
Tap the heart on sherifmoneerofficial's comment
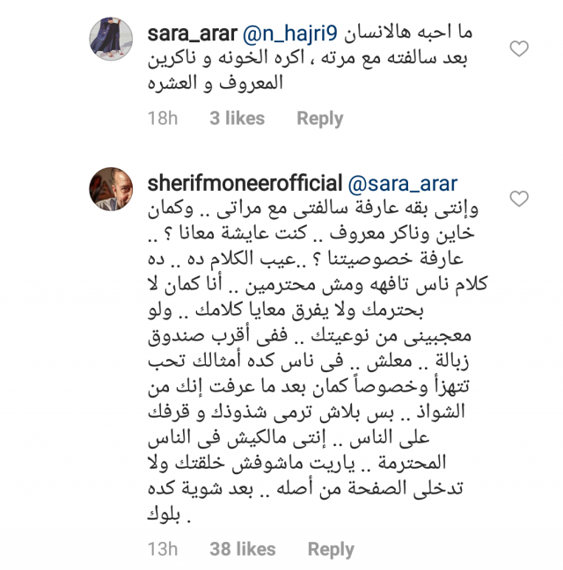click(x=520, y=199)
